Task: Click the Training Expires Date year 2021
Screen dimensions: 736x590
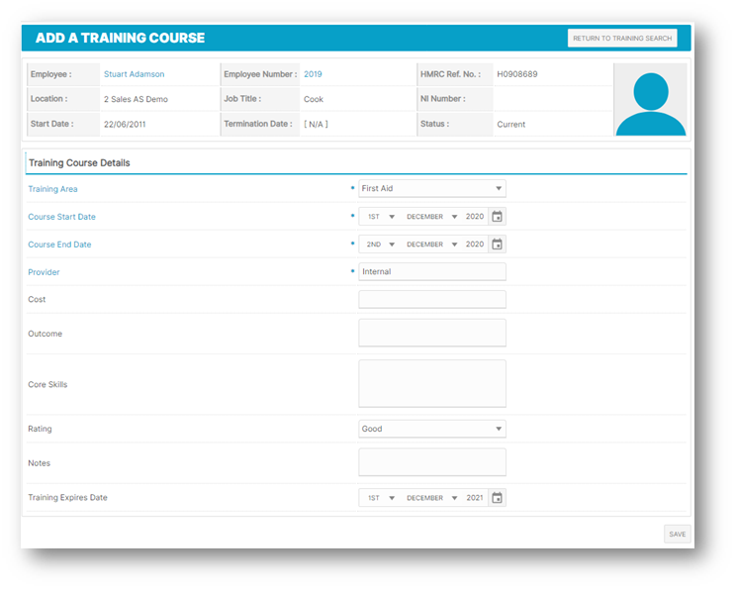Action: tap(475, 498)
